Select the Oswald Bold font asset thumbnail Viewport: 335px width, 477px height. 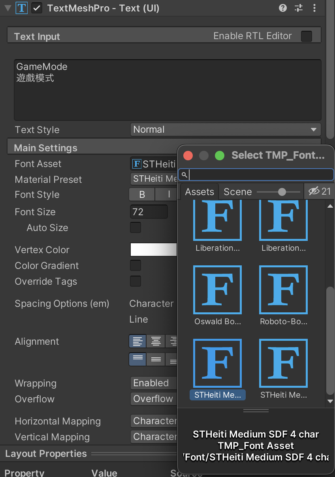tap(217, 290)
